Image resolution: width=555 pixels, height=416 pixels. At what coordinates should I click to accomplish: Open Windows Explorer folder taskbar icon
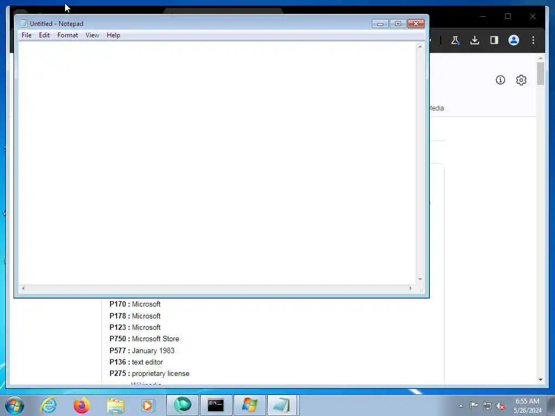115,405
